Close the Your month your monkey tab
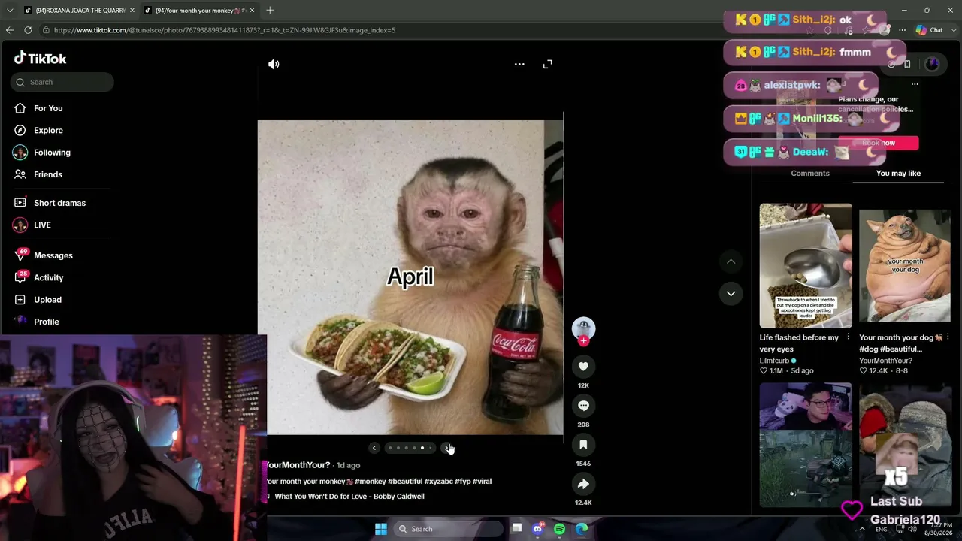This screenshot has height=541, width=962. pos(252,11)
